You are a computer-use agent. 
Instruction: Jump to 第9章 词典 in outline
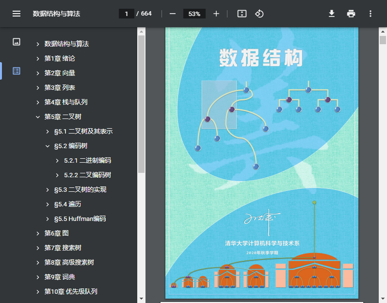60,277
